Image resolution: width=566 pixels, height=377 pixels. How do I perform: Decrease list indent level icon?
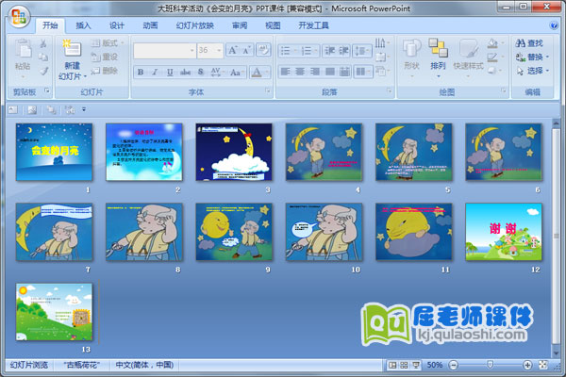[x=329, y=51]
